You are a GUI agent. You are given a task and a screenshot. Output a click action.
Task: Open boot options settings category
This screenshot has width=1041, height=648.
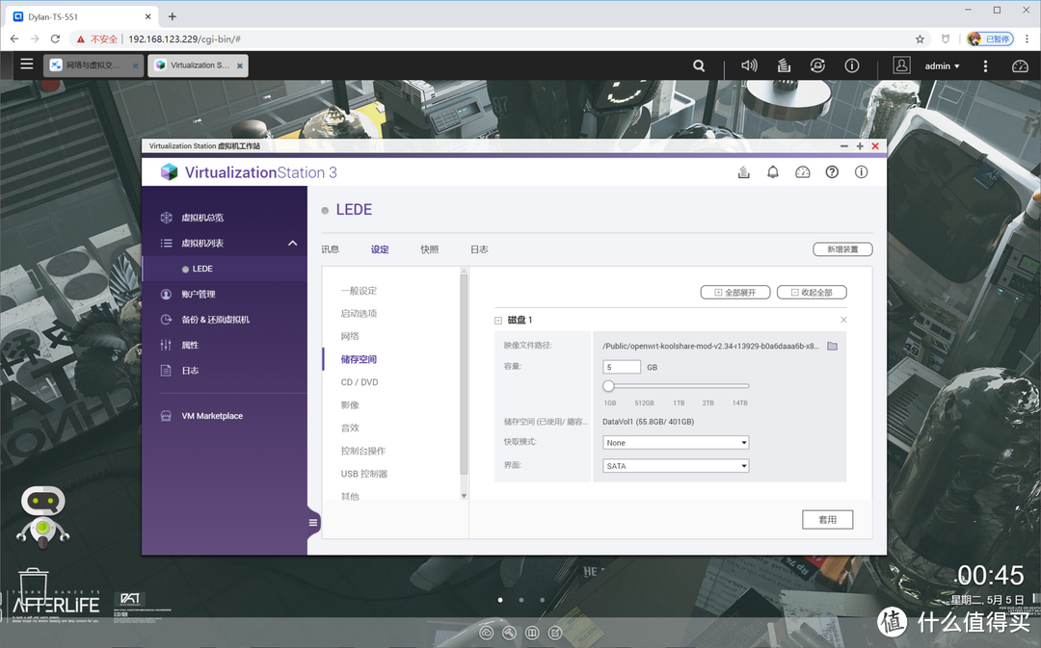coord(359,313)
